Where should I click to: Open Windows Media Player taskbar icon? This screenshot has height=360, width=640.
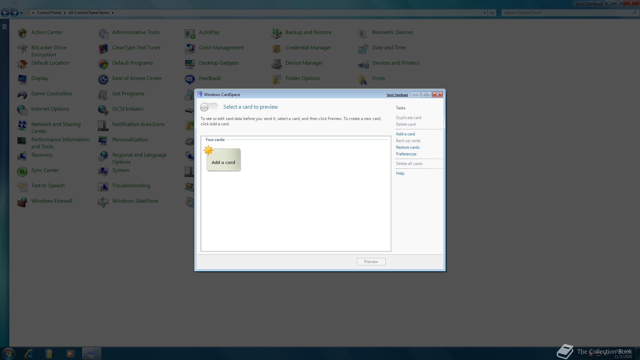click(x=70, y=353)
